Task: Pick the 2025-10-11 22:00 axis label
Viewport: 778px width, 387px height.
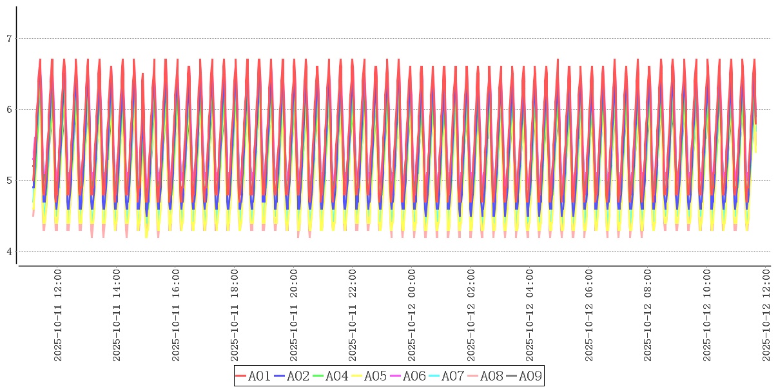Action: pos(353,315)
